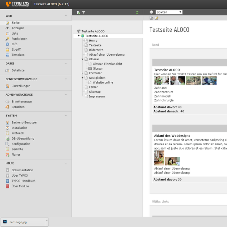Click the view webpage icon
The height and width of the screenshot is (227, 227).
[x=151, y=18]
